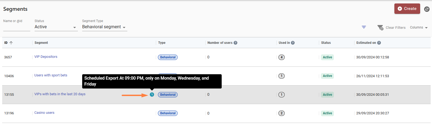Open the VIP Depositors segment link
This screenshot has width=432, height=124.
click(46, 57)
